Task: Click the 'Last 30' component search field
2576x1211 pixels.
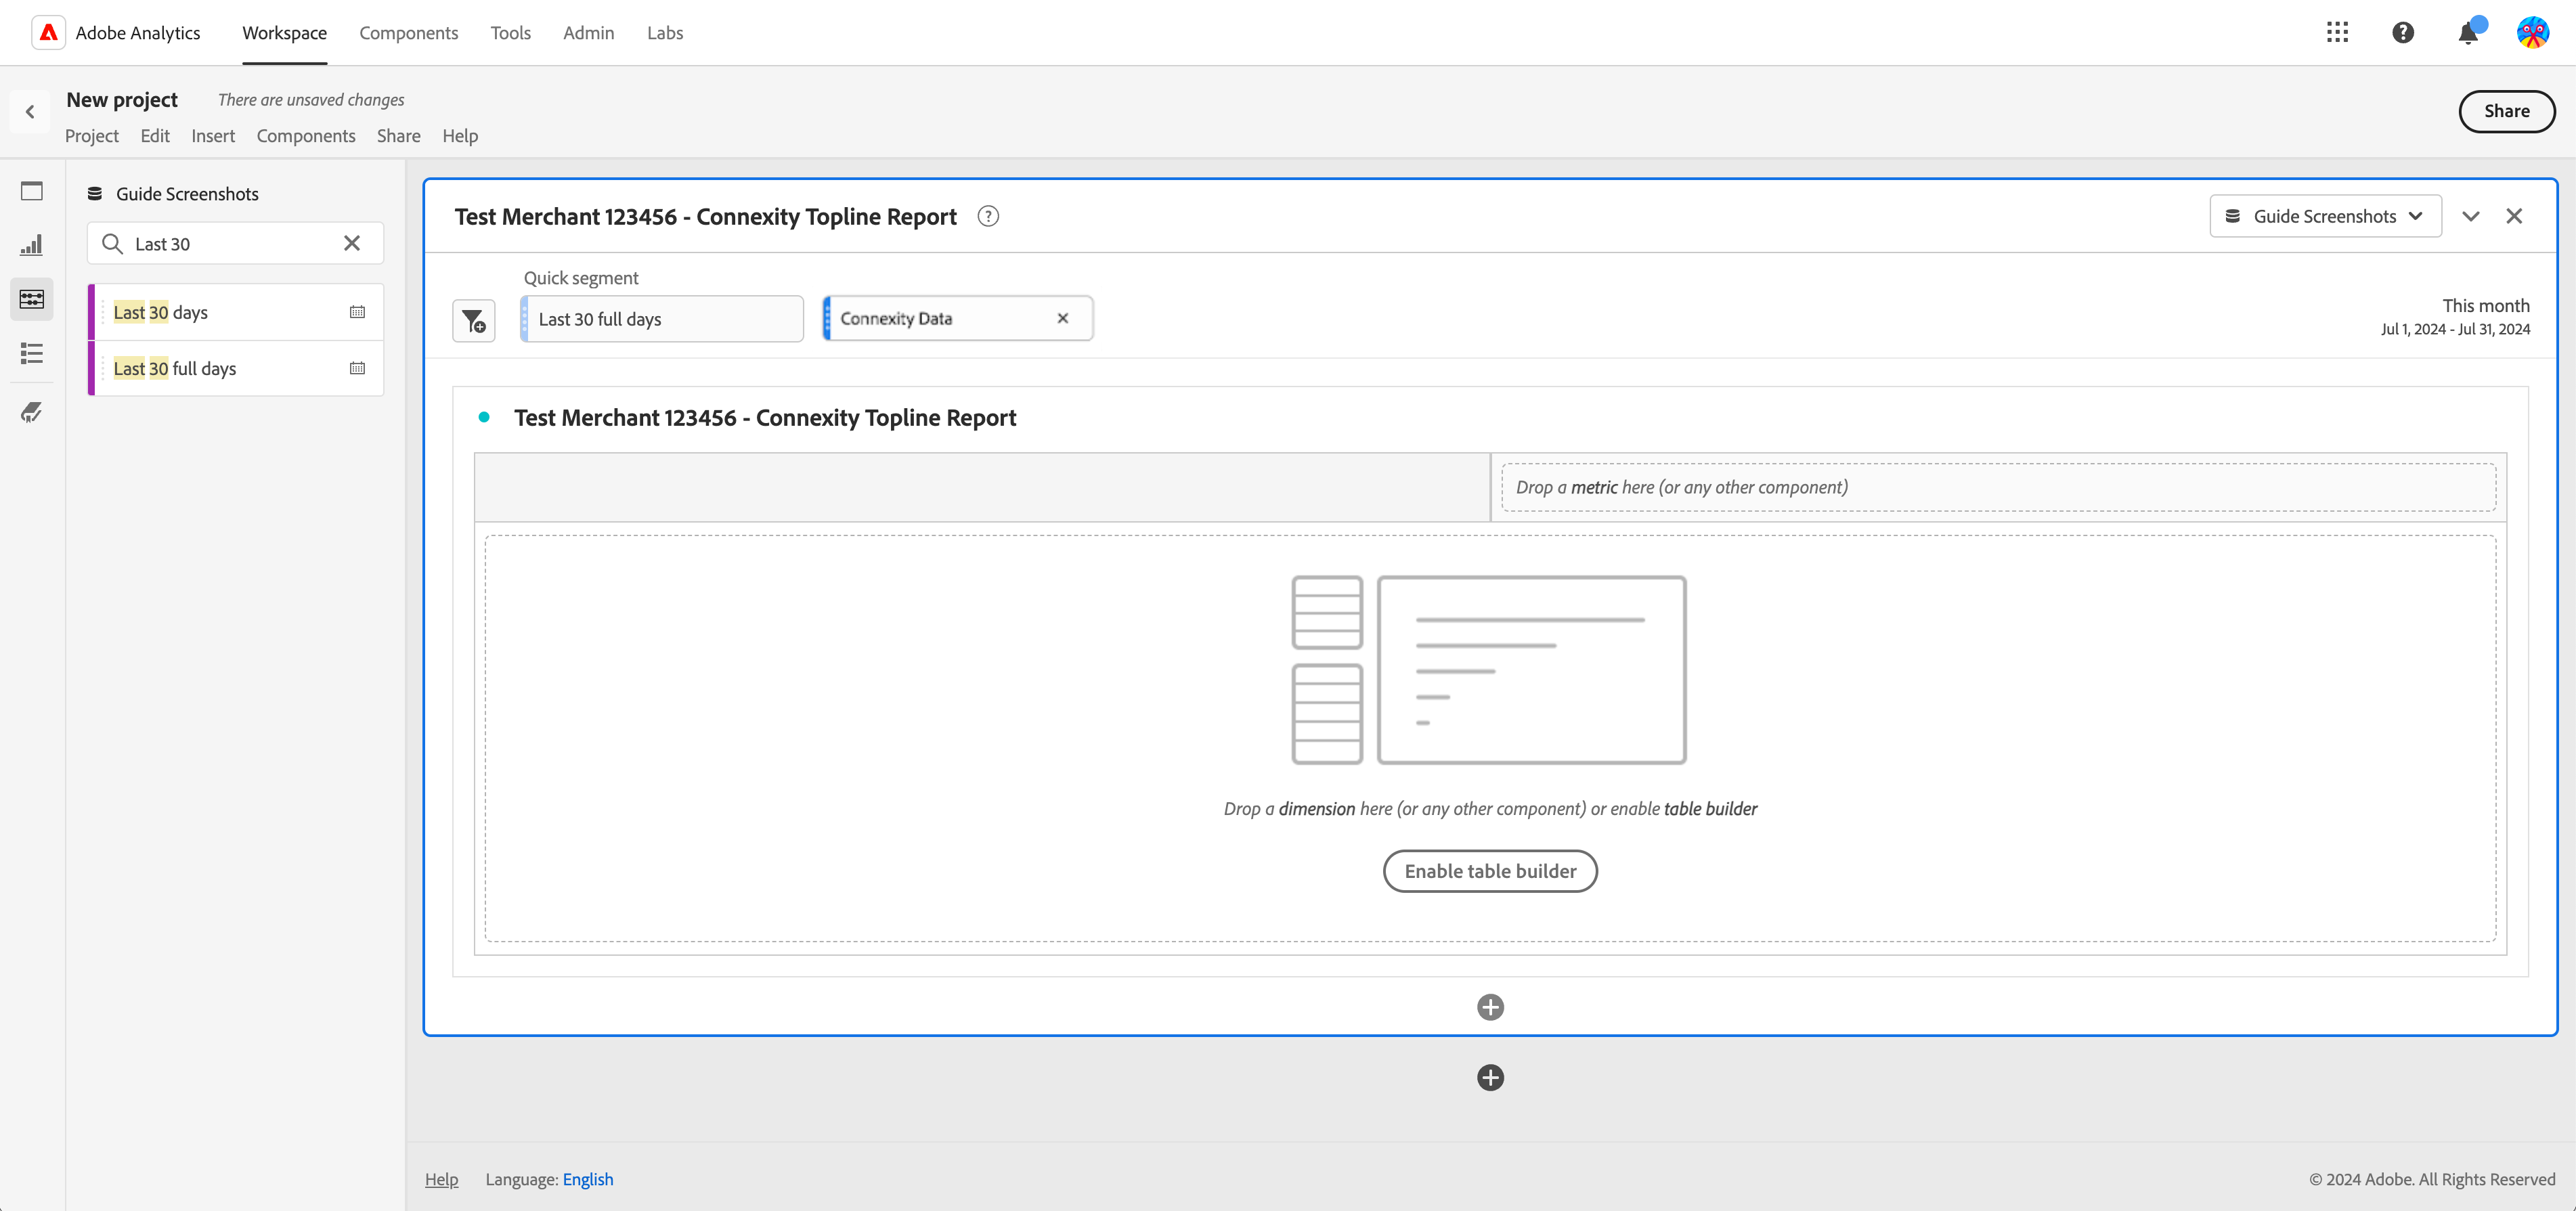Action: click(235, 243)
